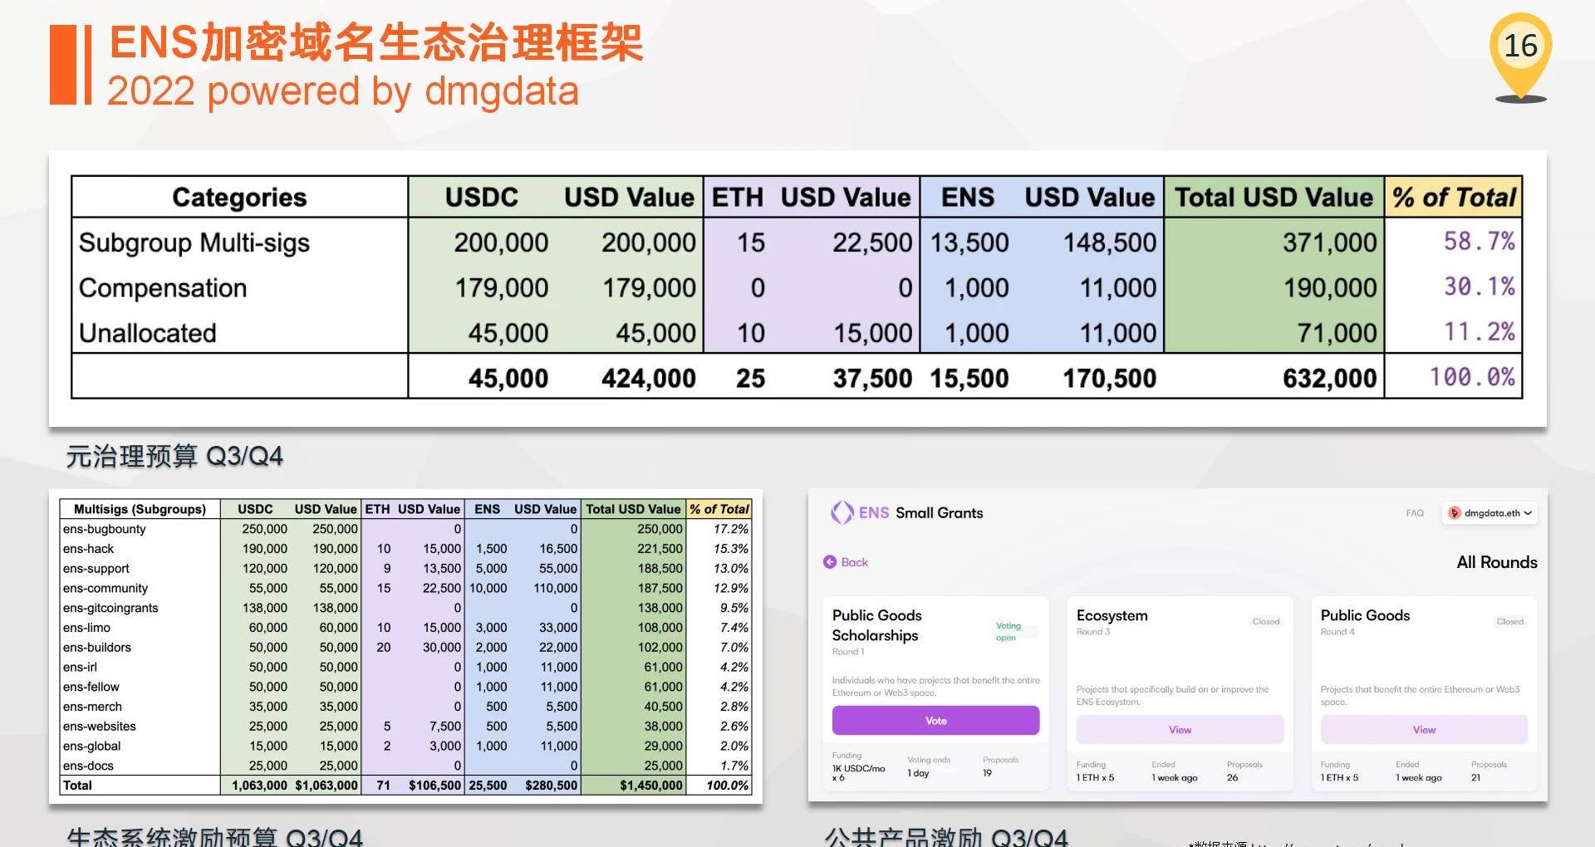Click the page number 16 location pin
This screenshot has width=1595, height=847.
click(1520, 56)
